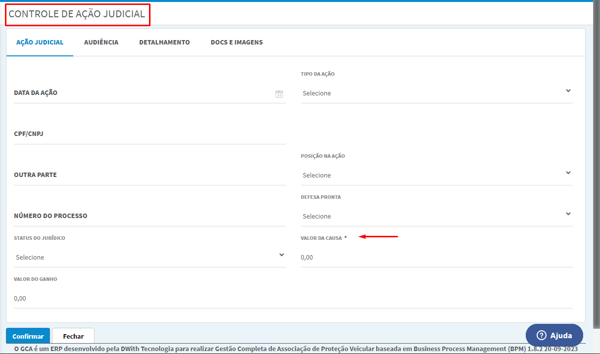Open the calendar picker for Data da Ação
The image size is (600, 354).
coord(279,94)
